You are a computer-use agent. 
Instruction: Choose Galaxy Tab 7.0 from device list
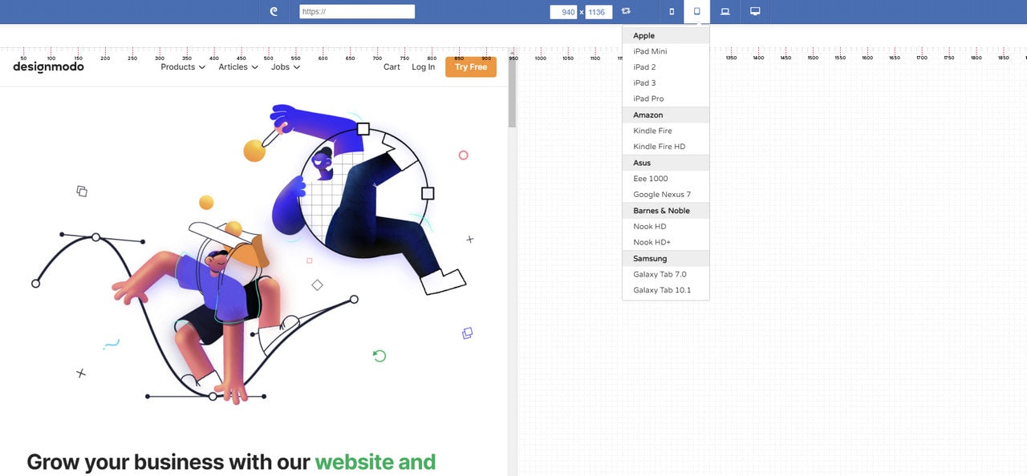tap(666, 275)
